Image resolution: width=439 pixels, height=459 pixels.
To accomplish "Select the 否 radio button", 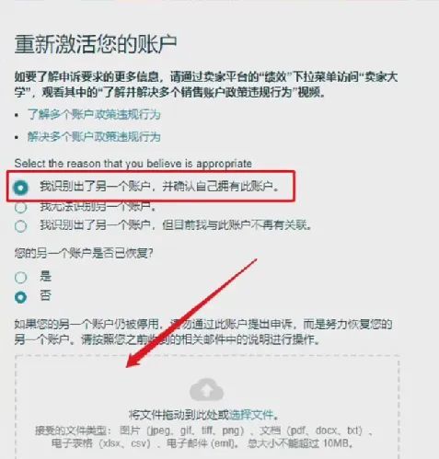I will pos(21,297).
